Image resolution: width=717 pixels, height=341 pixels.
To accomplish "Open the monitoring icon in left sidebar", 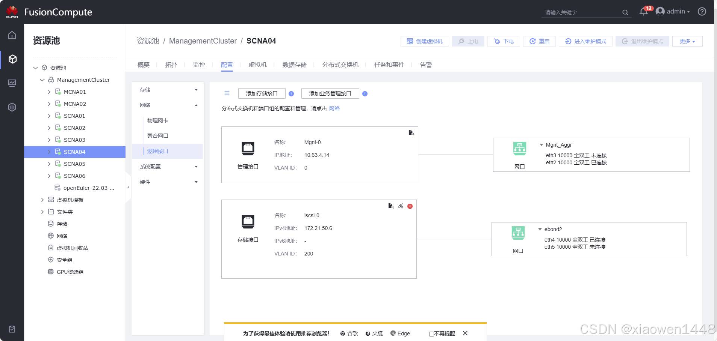I will [12, 83].
